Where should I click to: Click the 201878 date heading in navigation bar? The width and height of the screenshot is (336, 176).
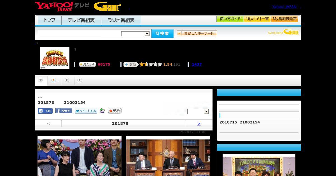tap(120, 123)
